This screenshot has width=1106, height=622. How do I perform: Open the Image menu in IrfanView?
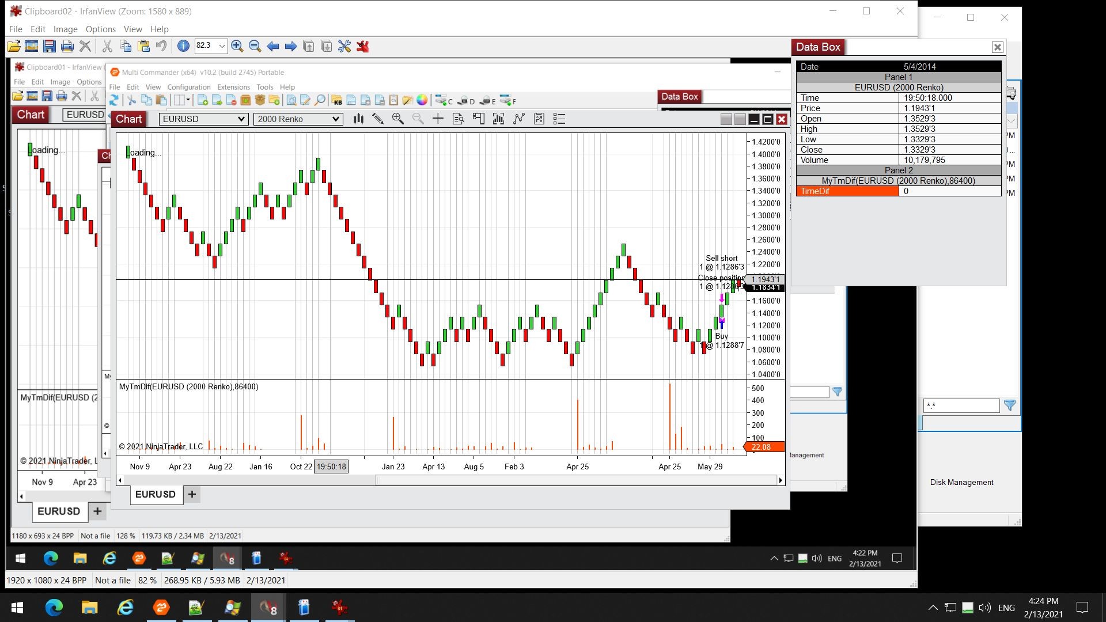[x=65, y=29]
